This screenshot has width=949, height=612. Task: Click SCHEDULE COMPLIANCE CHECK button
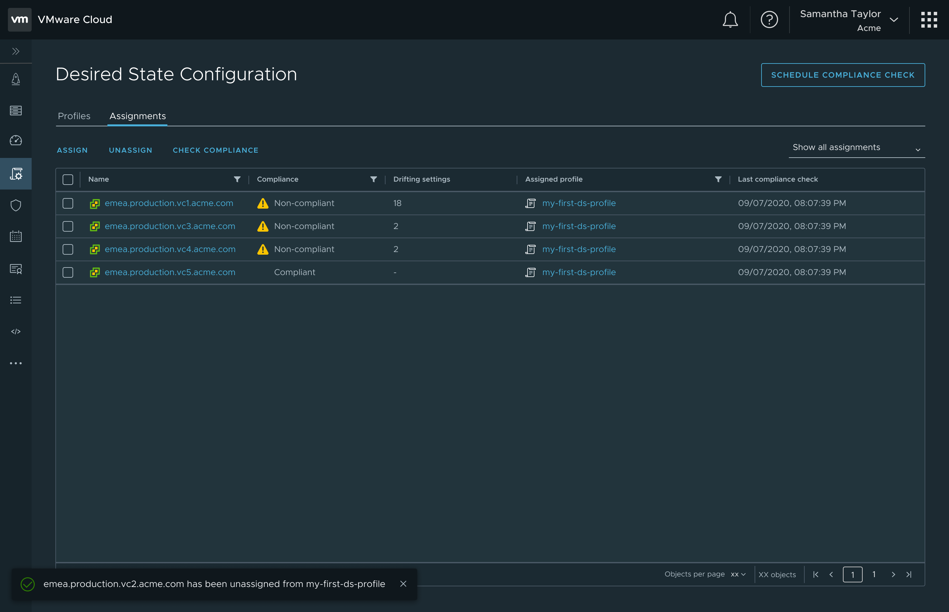pyautogui.click(x=843, y=75)
